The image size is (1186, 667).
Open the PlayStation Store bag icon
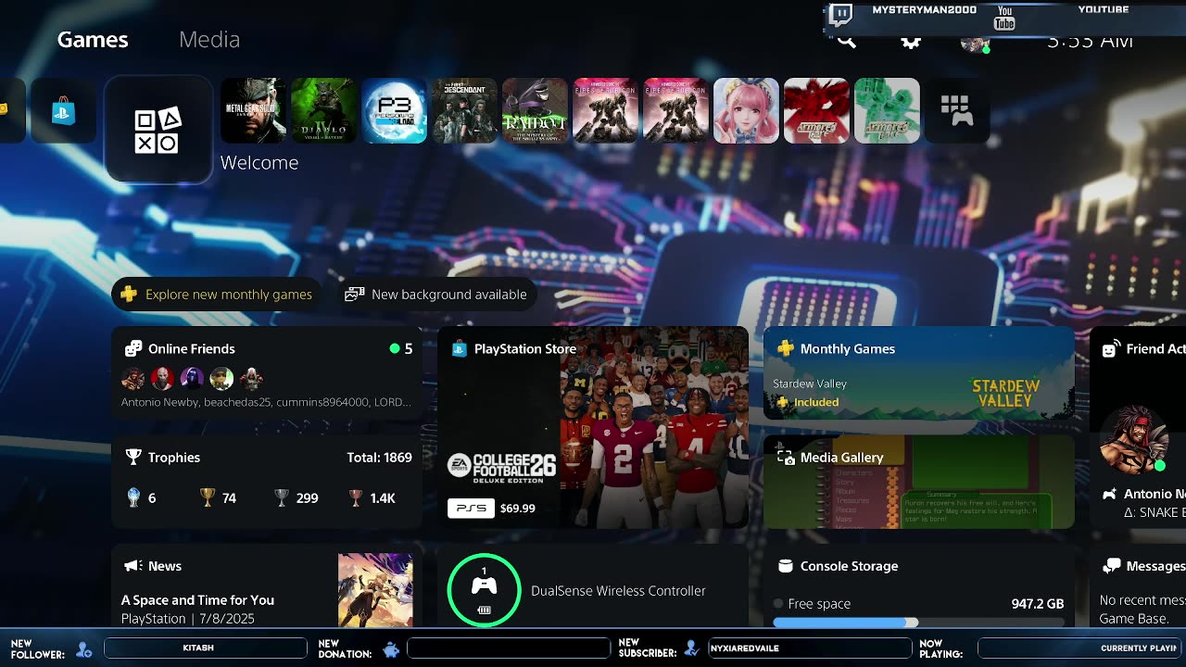63,111
